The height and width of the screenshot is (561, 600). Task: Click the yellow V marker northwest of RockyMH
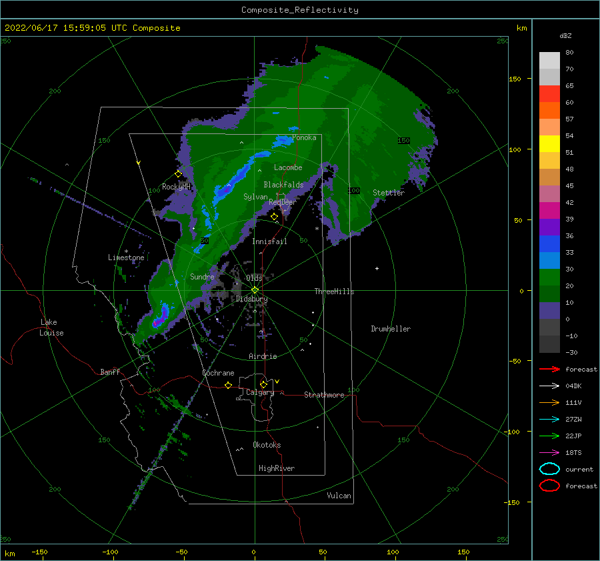[x=139, y=163]
